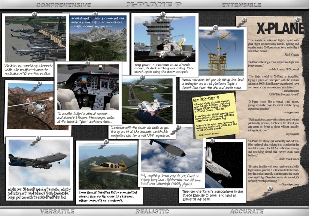This screenshot has width=309, height=216.
Task: Select the gold Cirrus jet photo
Action: coord(108,166)
